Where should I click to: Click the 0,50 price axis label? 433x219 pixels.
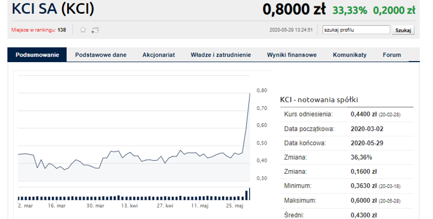262,143
